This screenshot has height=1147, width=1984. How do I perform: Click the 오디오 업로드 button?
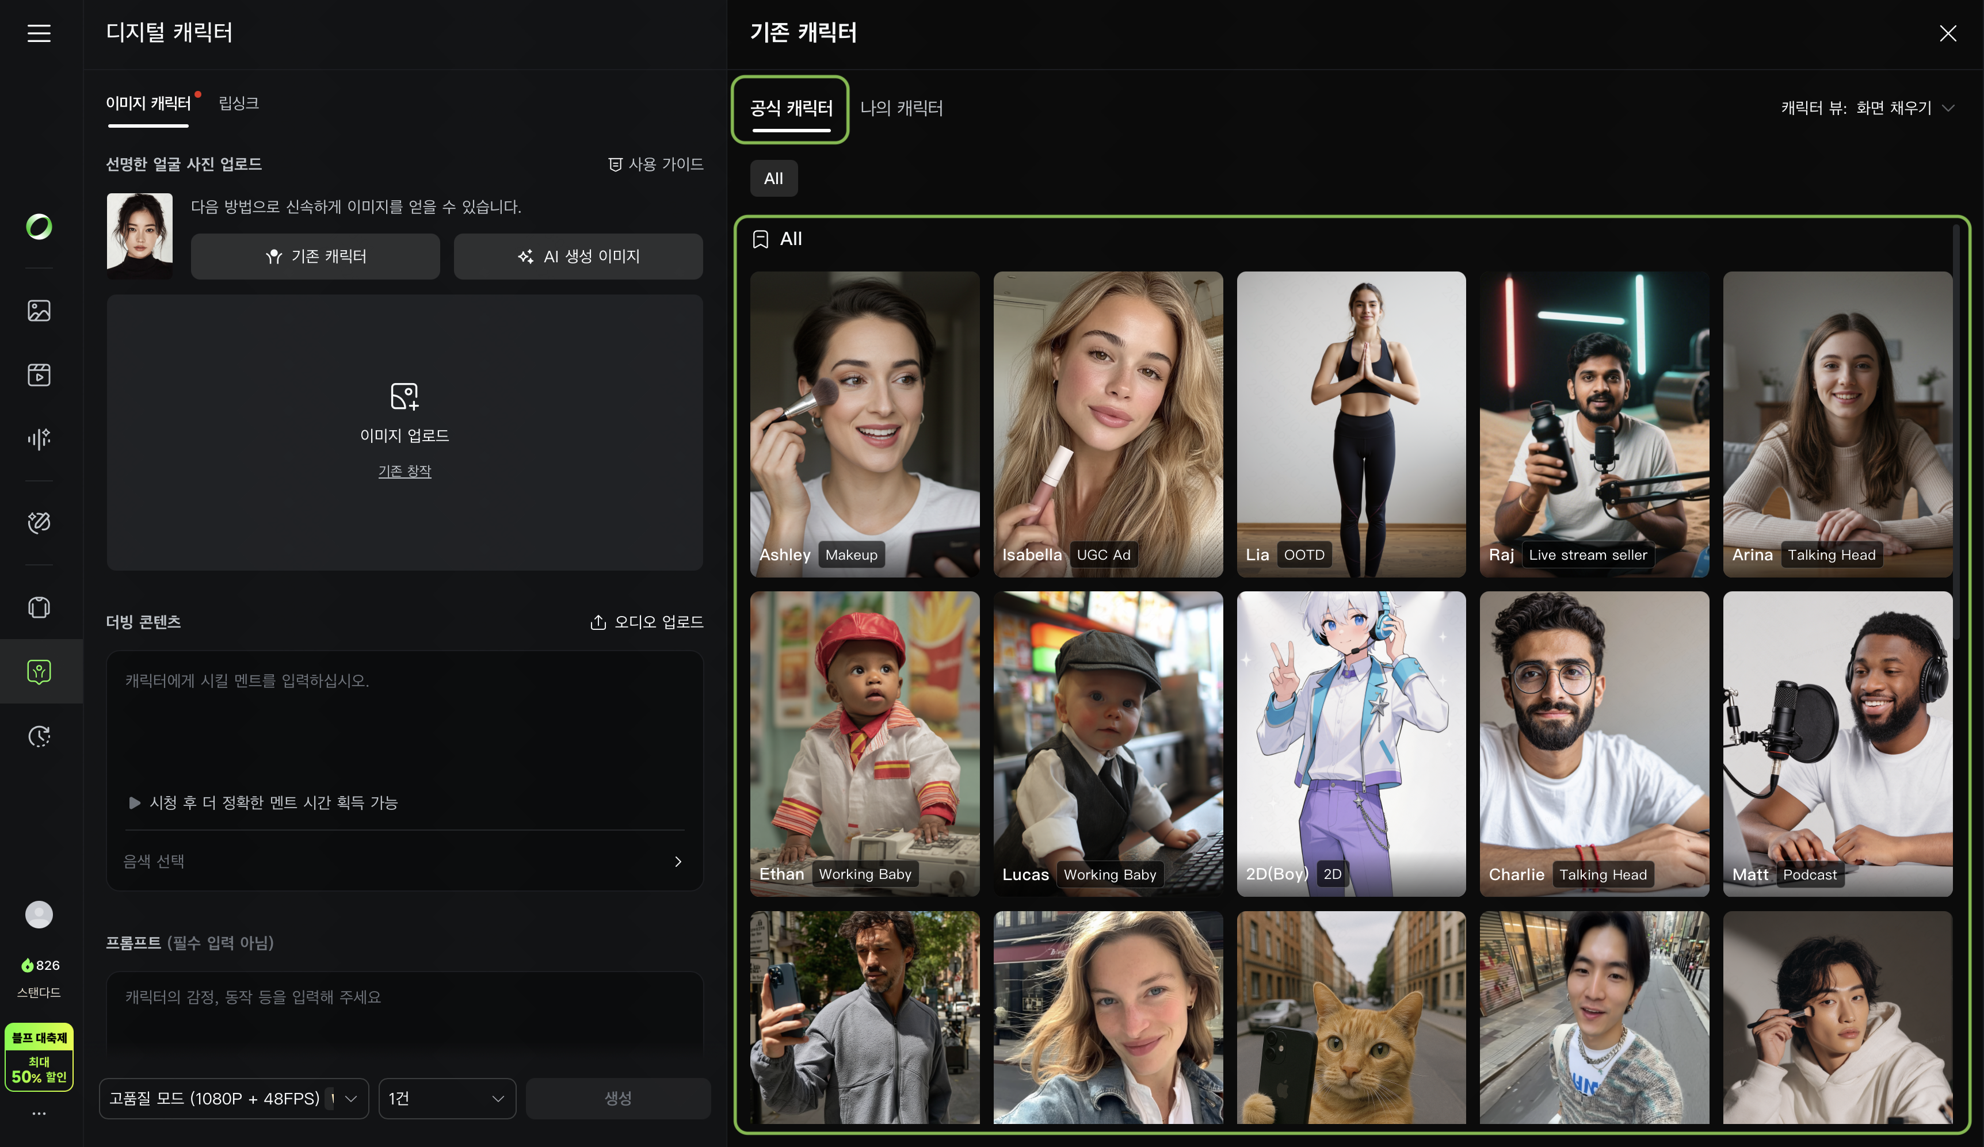(x=646, y=623)
